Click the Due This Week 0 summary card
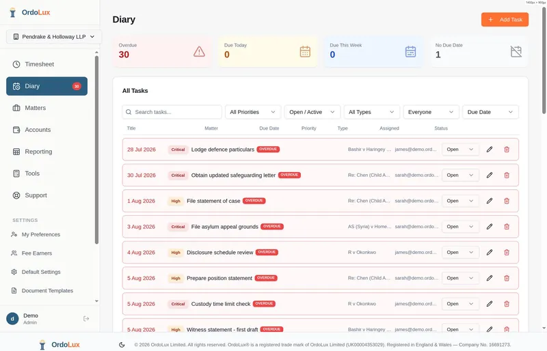 click(373, 52)
